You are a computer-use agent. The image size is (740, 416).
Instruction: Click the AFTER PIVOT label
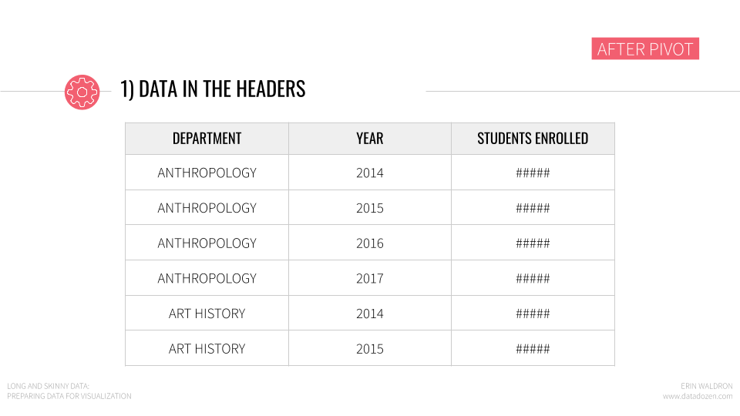click(645, 49)
